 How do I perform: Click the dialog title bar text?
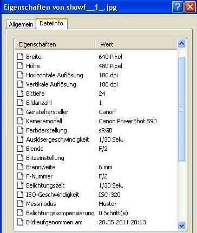coord(61,8)
